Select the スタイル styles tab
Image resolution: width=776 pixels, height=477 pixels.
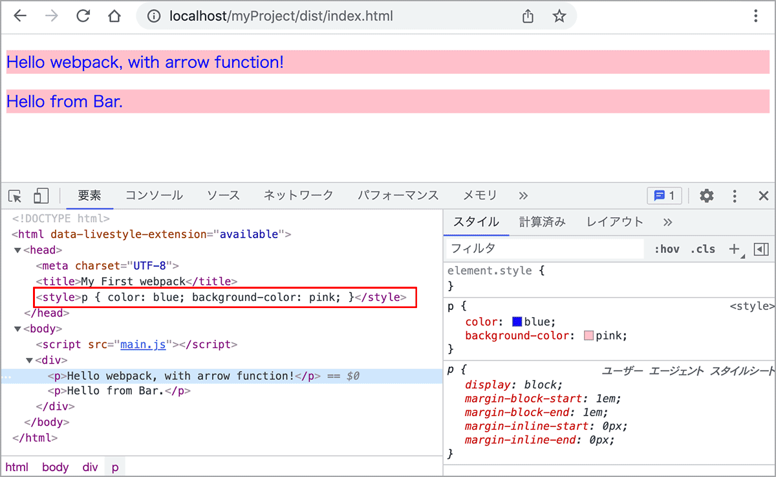[476, 222]
